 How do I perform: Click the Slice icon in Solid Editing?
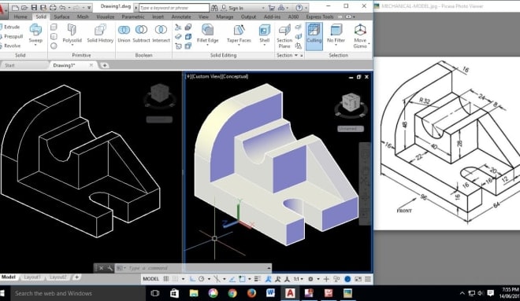coord(178,28)
